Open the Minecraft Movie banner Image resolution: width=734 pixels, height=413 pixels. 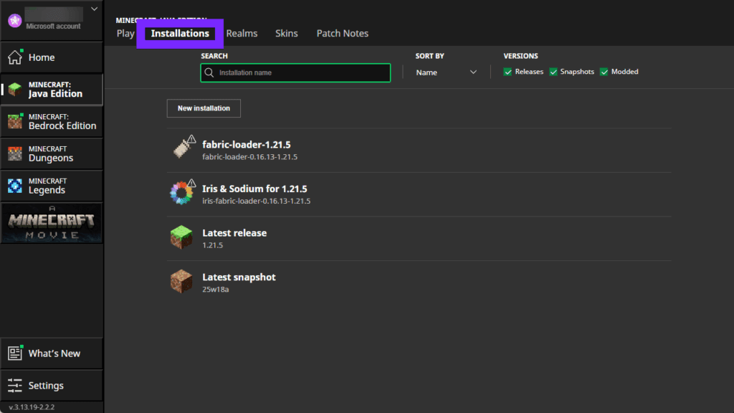(52, 223)
